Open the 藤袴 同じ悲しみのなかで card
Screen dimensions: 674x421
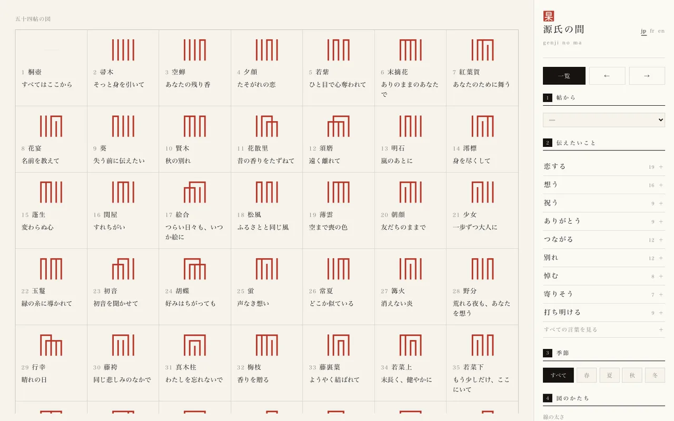[123, 363]
